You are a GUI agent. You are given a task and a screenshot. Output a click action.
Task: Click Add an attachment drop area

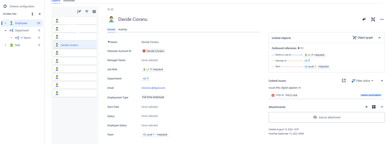[x=326, y=117]
